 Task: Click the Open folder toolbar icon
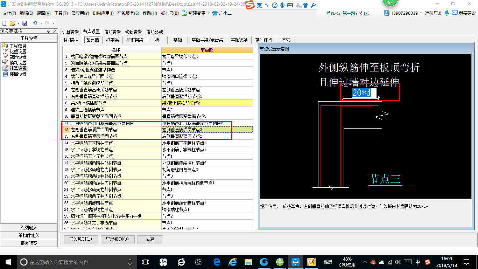click(x=12, y=23)
